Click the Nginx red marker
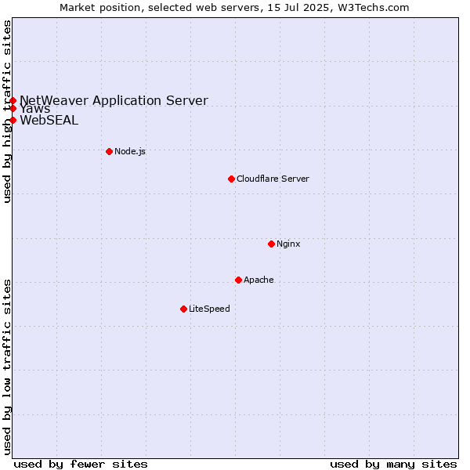Screen dimensions: 470x470 point(271,244)
